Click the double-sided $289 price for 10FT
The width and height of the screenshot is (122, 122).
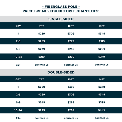pos(71,102)
